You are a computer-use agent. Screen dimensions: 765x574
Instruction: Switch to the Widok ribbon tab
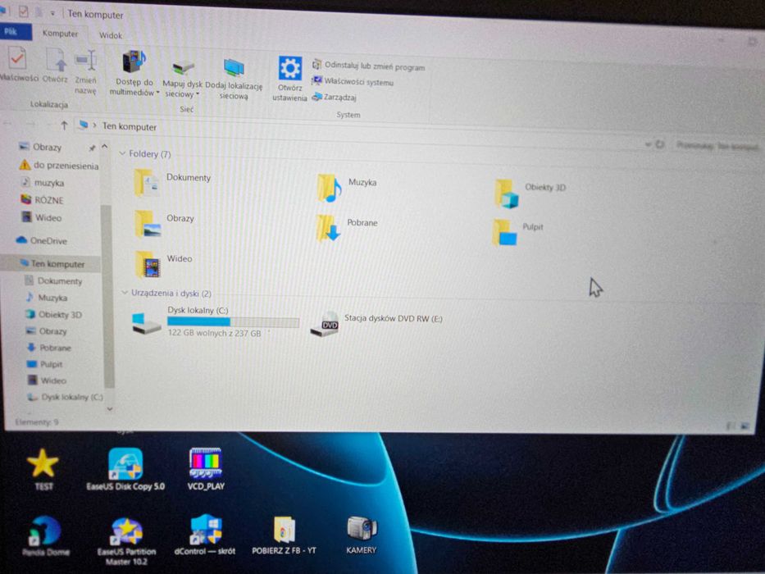111,35
